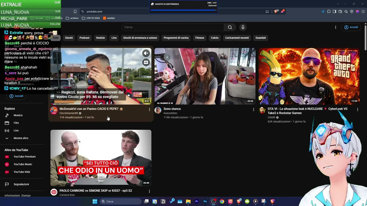The width and height of the screenshot is (367, 206).
Task: Open options menu for the GTA VI video
Action: pyautogui.click(x=357, y=110)
